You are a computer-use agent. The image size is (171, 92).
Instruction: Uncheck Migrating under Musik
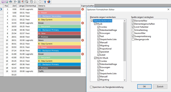pyautogui.click(x=99, y=46)
